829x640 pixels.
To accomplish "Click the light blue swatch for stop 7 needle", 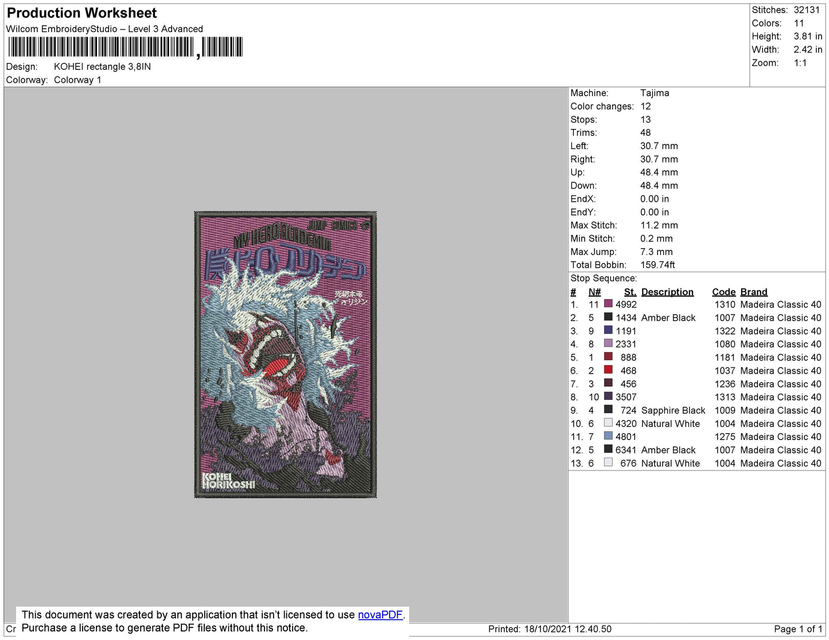I will pos(608,436).
